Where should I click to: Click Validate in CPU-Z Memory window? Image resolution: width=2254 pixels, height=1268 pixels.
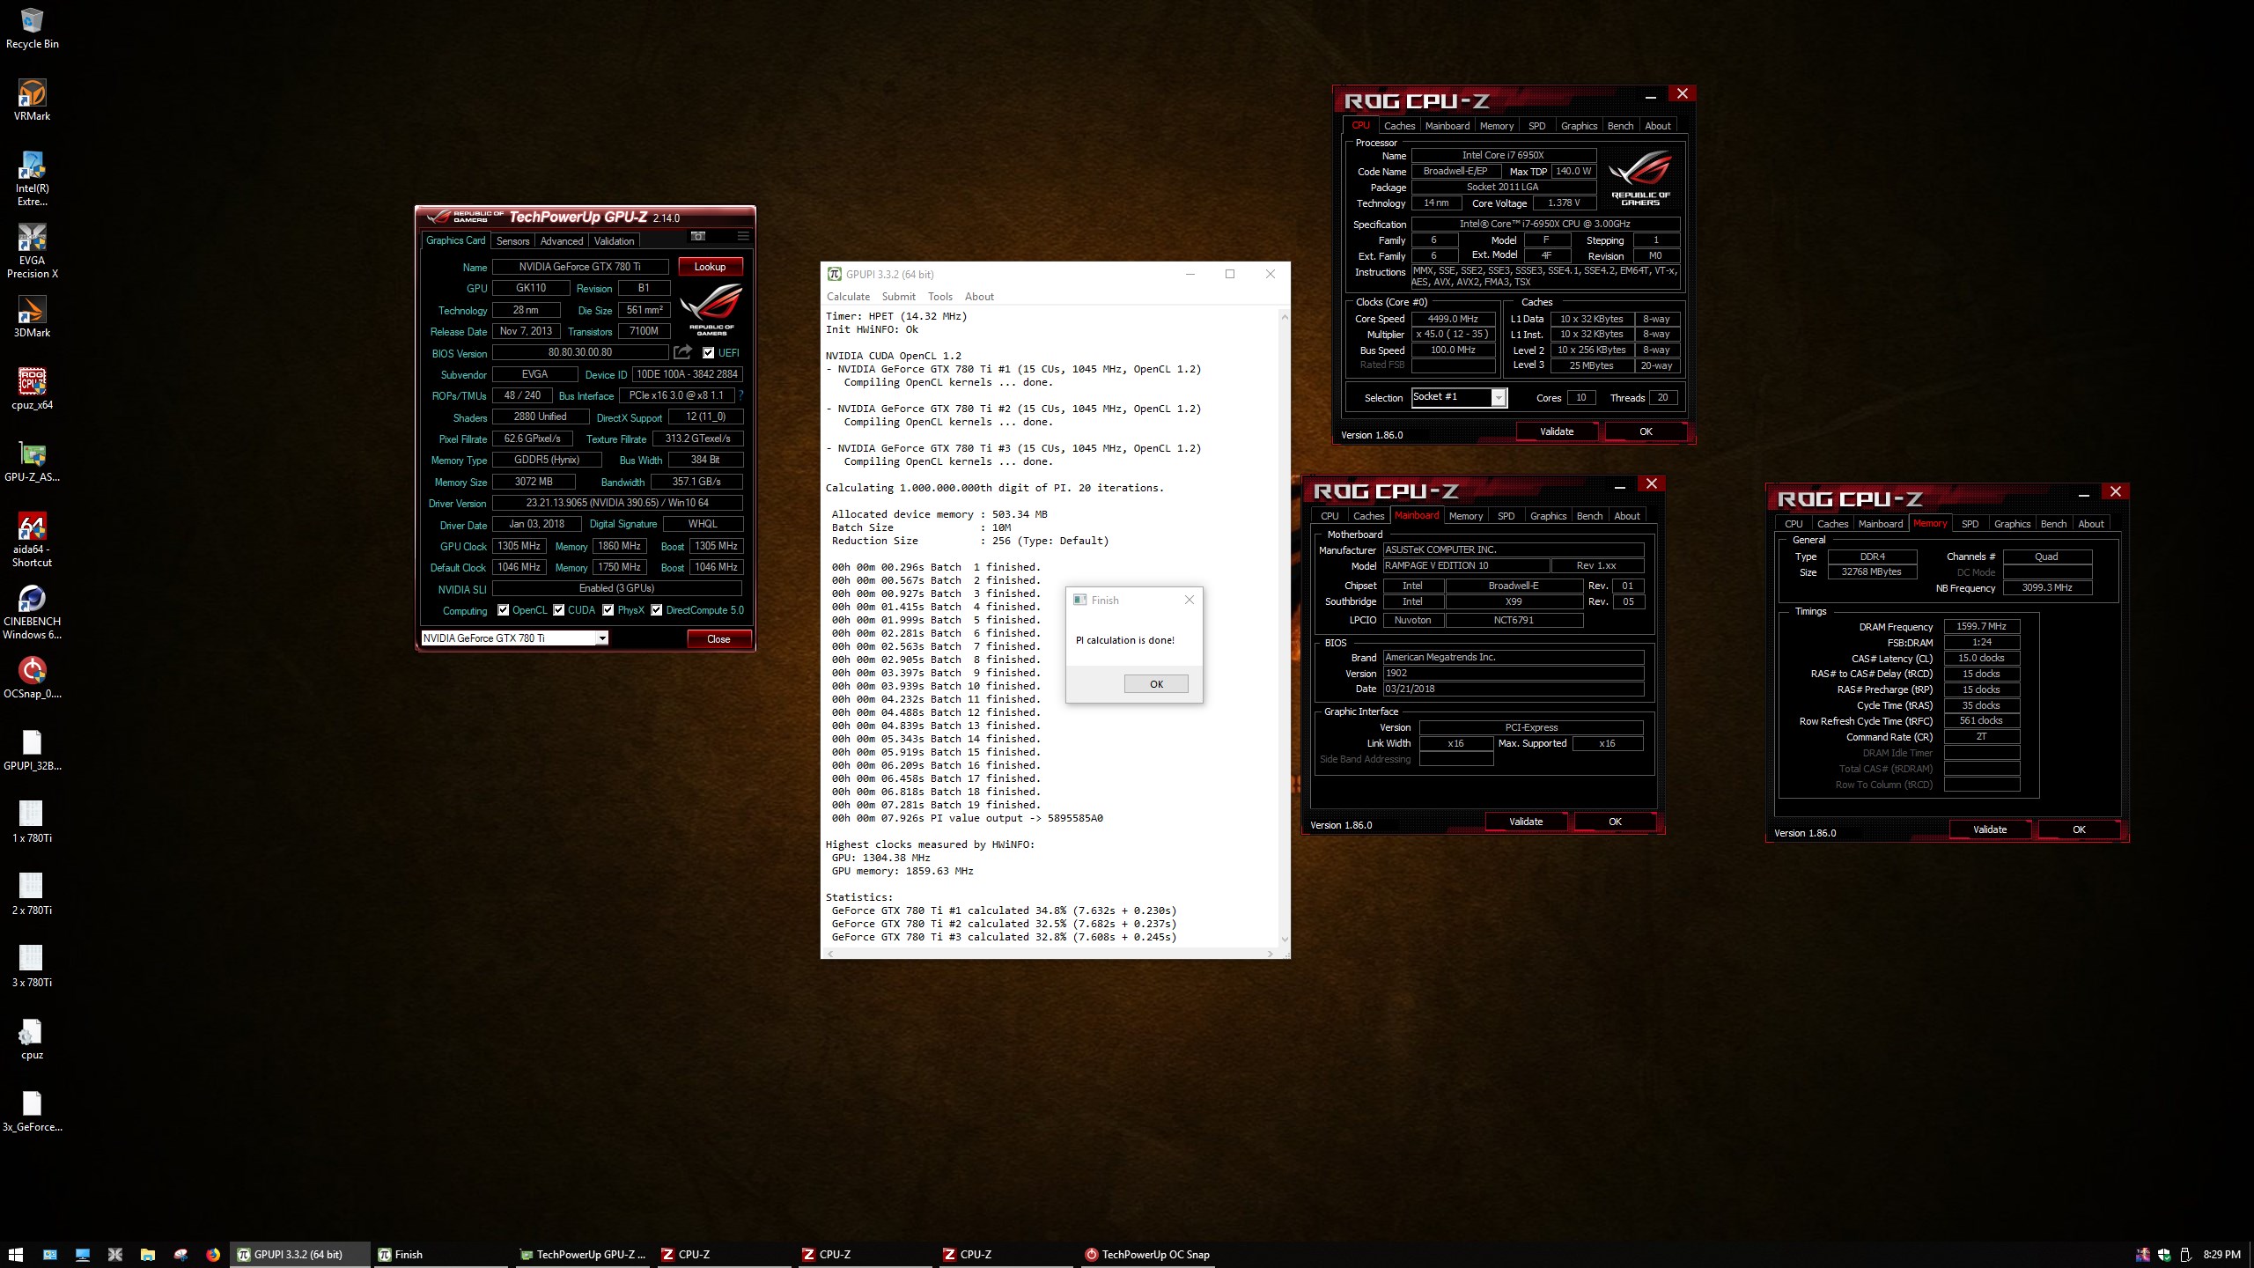click(1990, 829)
